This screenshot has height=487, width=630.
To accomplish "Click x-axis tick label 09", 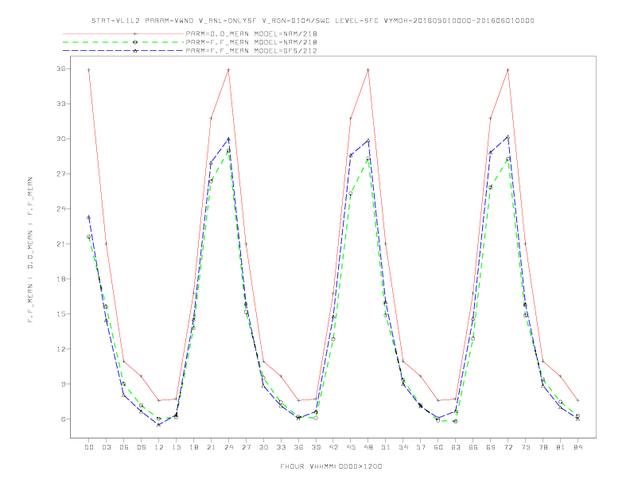I will point(141,447).
